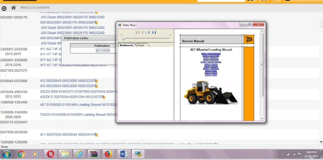
Task: Show hidden tray icons arrow
Action: point(282,154)
